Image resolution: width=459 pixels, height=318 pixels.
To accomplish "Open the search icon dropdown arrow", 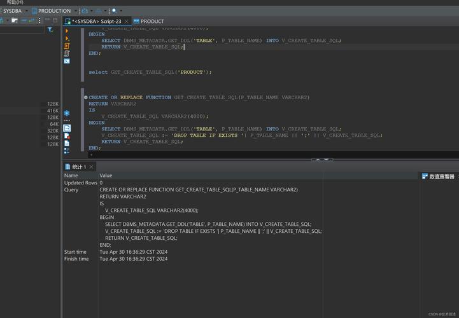I will (x=121, y=11).
